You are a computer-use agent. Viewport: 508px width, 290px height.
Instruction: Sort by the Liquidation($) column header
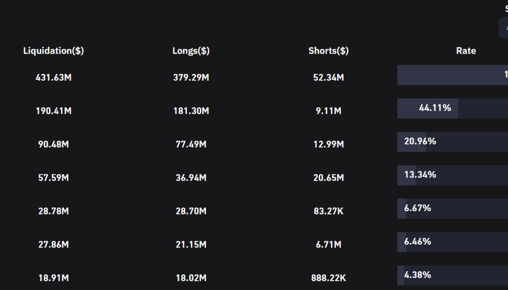click(54, 51)
